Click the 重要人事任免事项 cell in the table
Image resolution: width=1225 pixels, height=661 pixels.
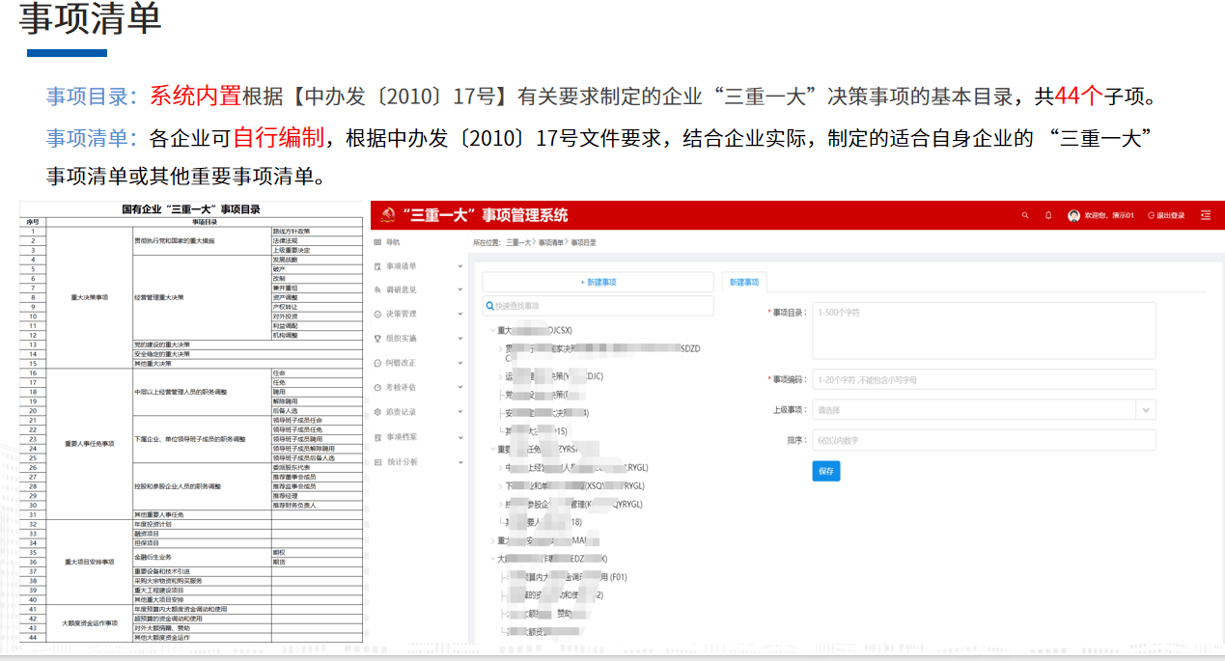click(89, 444)
